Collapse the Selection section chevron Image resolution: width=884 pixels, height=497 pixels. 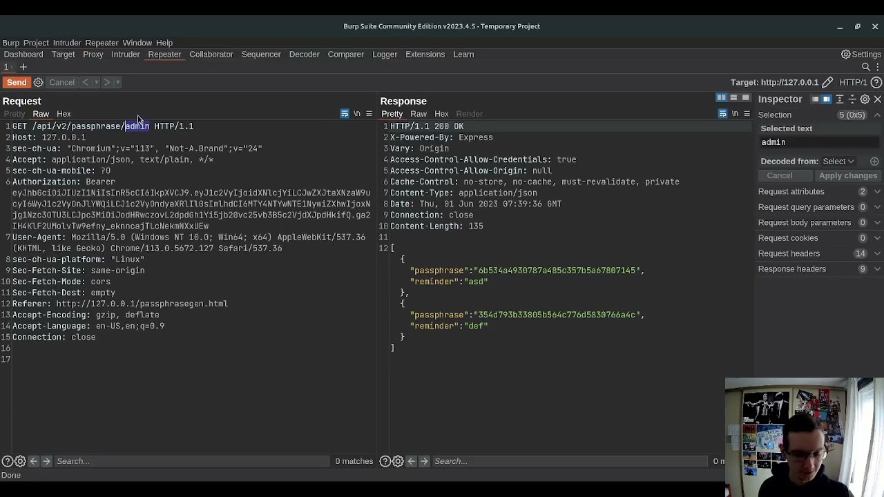click(877, 115)
